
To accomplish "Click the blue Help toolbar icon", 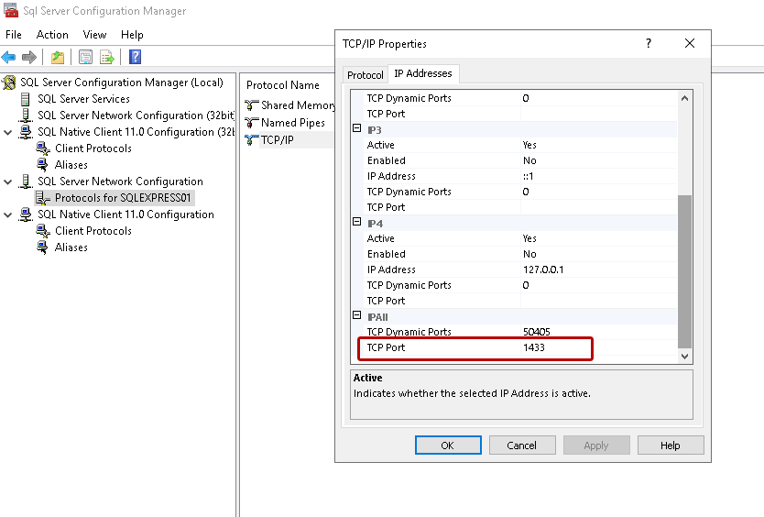I will click(135, 57).
